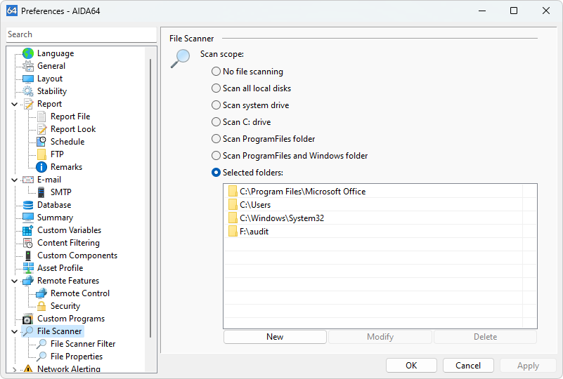The height and width of the screenshot is (379, 563).
Task: Select 'Scan ProgramFiles folder' radio button
Action: coord(216,139)
